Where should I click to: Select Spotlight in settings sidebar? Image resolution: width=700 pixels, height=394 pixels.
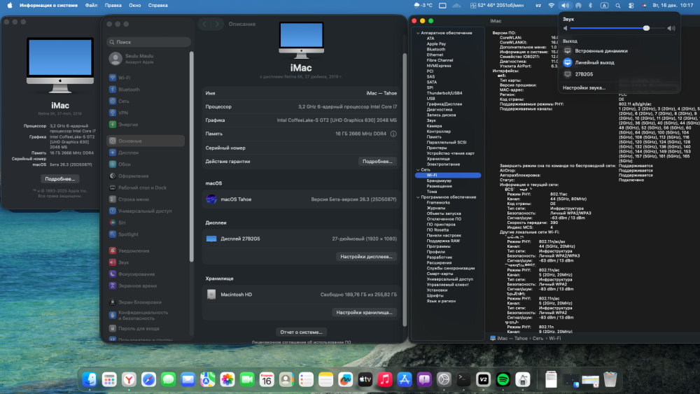click(x=146, y=234)
